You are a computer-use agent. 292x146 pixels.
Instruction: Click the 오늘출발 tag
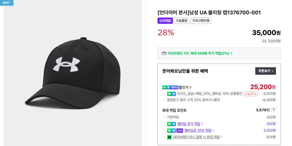point(181,21)
